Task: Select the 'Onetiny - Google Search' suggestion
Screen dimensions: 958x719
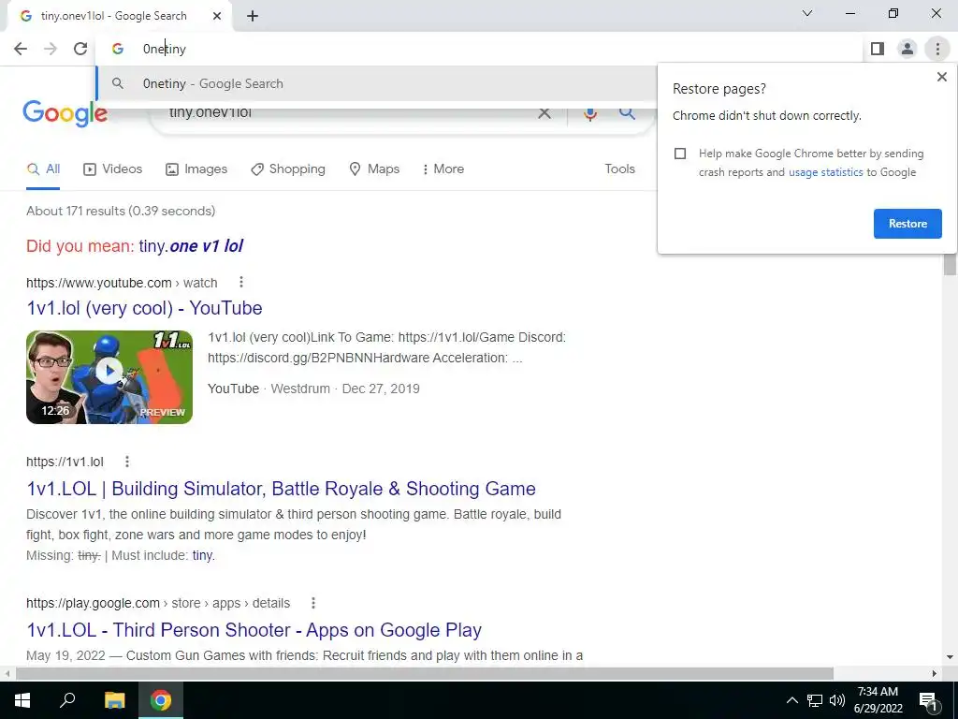Action: pyautogui.click(x=376, y=83)
